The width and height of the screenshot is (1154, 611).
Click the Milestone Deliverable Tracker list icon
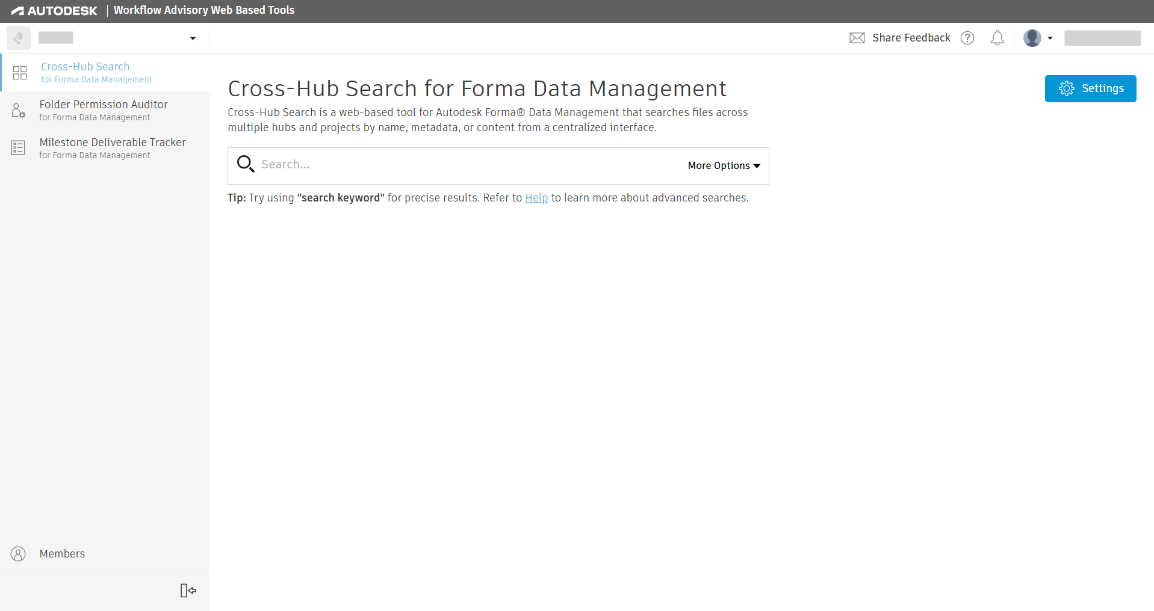(19, 148)
